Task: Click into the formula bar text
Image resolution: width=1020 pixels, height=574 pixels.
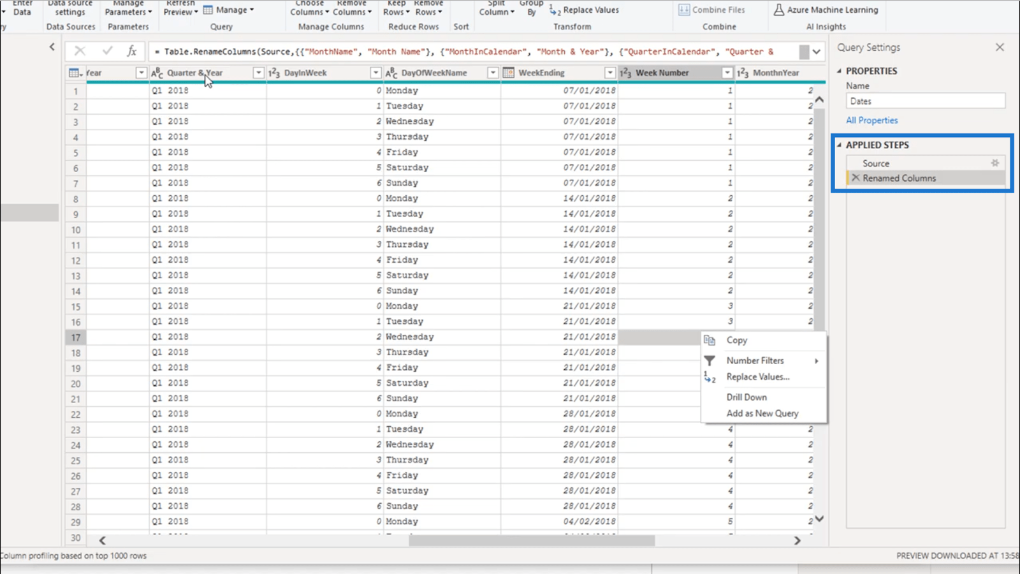Action: point(472,52)
